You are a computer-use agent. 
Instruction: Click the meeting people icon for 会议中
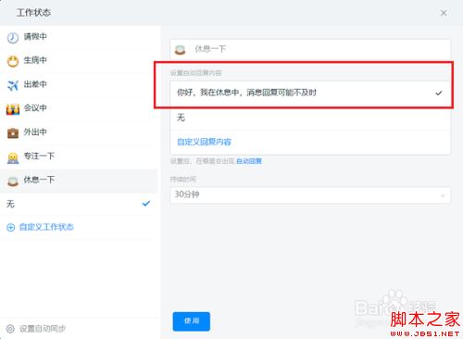(x=13, y=108)
